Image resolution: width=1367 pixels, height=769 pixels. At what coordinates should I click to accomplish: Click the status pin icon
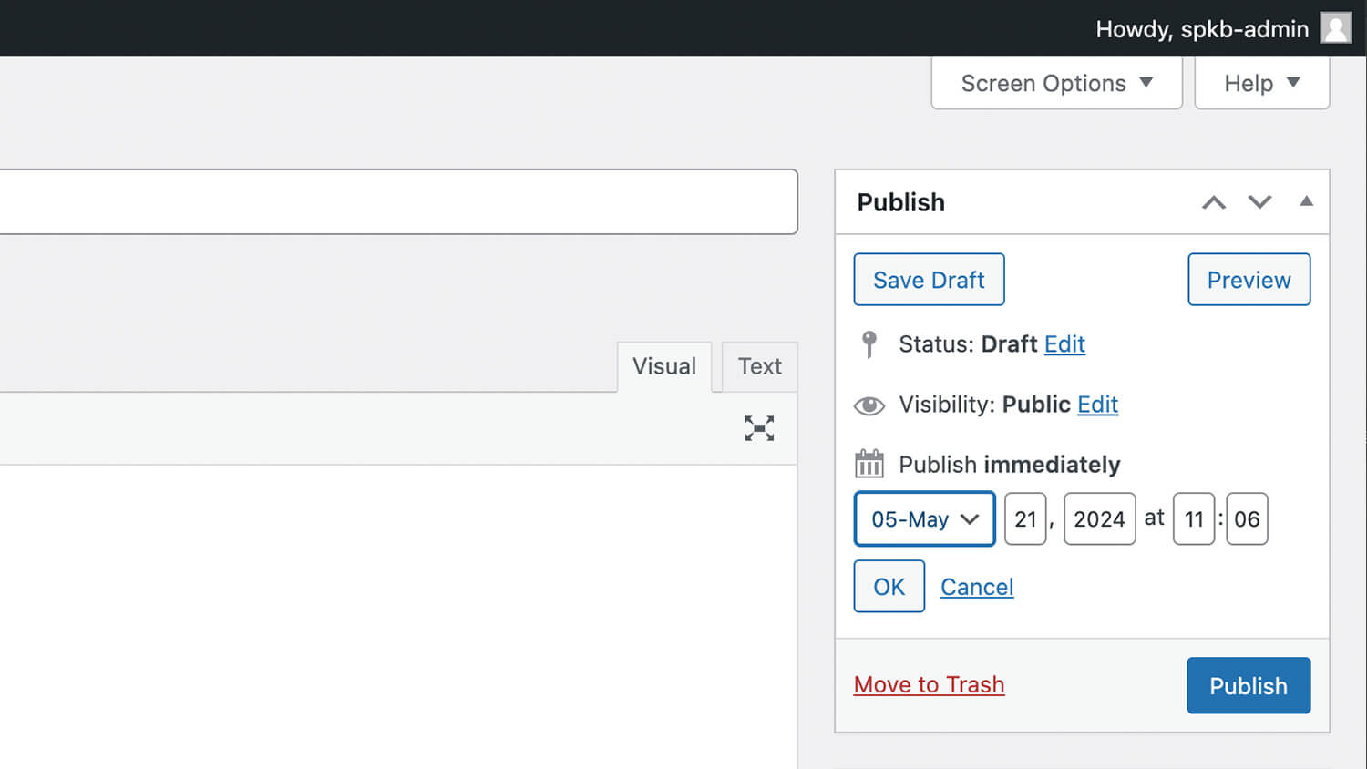869,344
